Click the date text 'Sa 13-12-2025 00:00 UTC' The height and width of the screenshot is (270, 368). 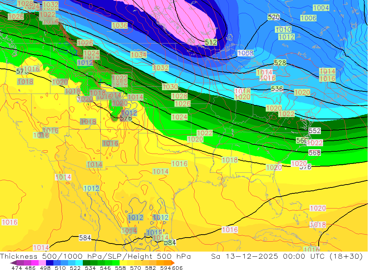268,256
